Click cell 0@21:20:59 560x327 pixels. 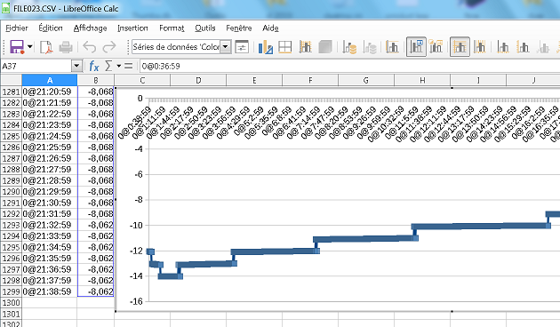[x=49, y=92]
